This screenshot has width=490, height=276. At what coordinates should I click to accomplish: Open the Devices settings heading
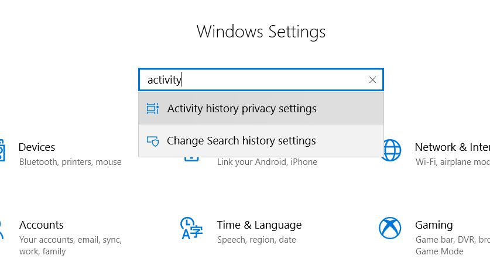[37, 147]
